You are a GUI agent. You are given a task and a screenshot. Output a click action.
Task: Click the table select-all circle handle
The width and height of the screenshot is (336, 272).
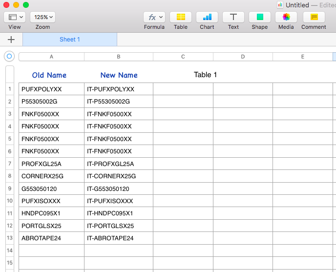pyautogui.click(x=9, y=56)
